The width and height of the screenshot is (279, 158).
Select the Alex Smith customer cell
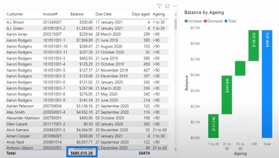coord(15,112)
